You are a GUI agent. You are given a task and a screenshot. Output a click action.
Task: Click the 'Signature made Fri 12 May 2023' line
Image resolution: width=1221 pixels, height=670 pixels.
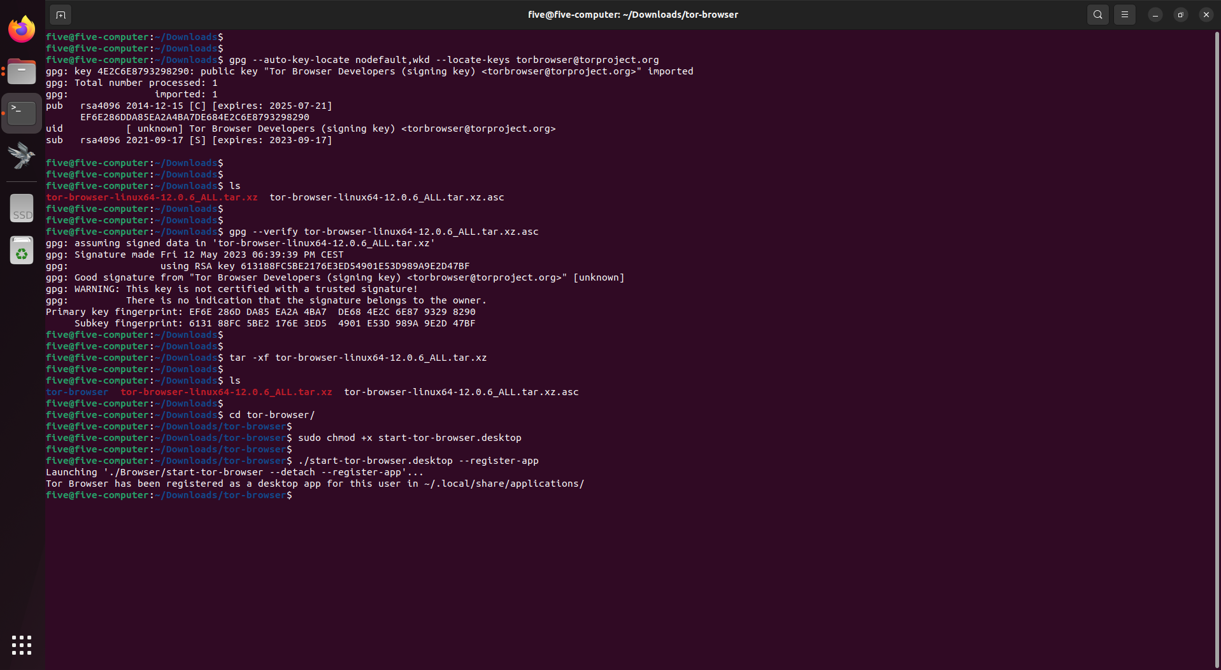pyautogui.click(x=195, y=255)
